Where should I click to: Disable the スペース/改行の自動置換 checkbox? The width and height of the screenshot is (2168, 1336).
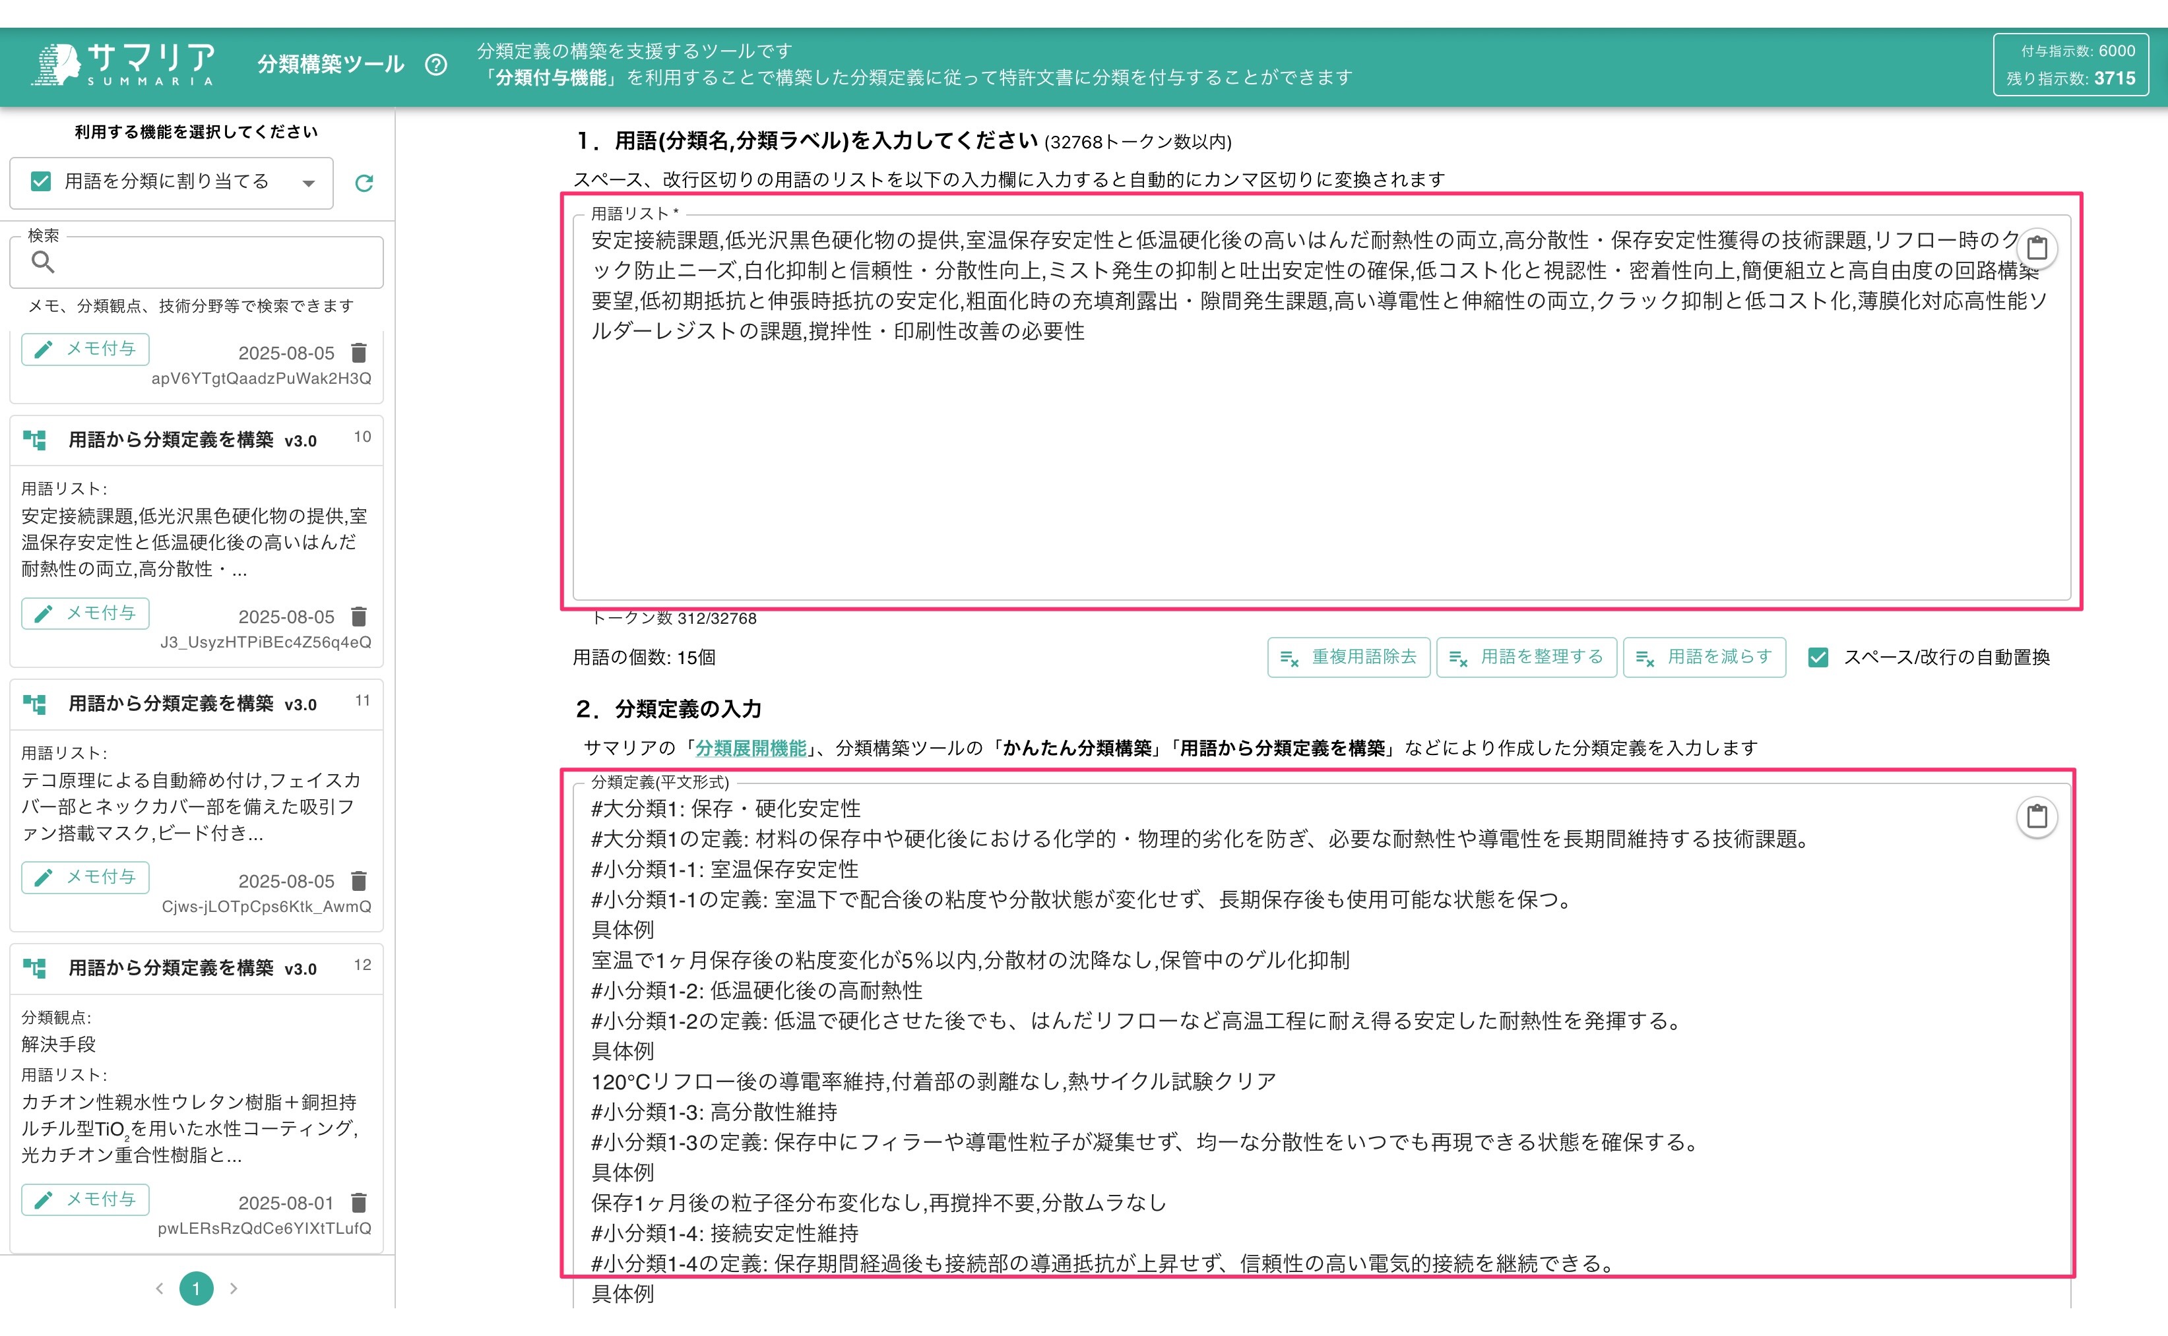click(x=1820, y=657)
